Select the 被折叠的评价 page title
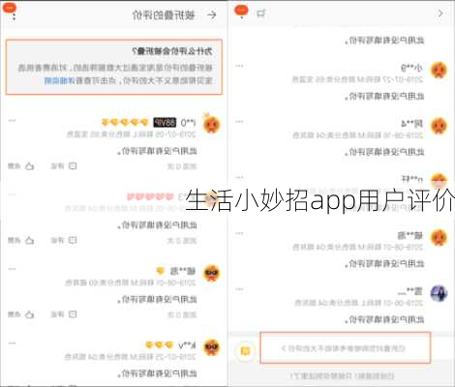The height and width of the screenshot is (387, 455). (164, 15)
